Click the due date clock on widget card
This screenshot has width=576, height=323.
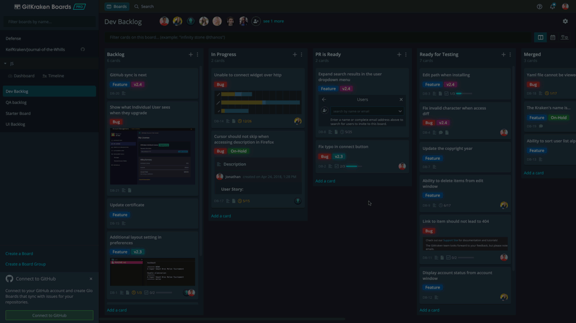point(240,121)
